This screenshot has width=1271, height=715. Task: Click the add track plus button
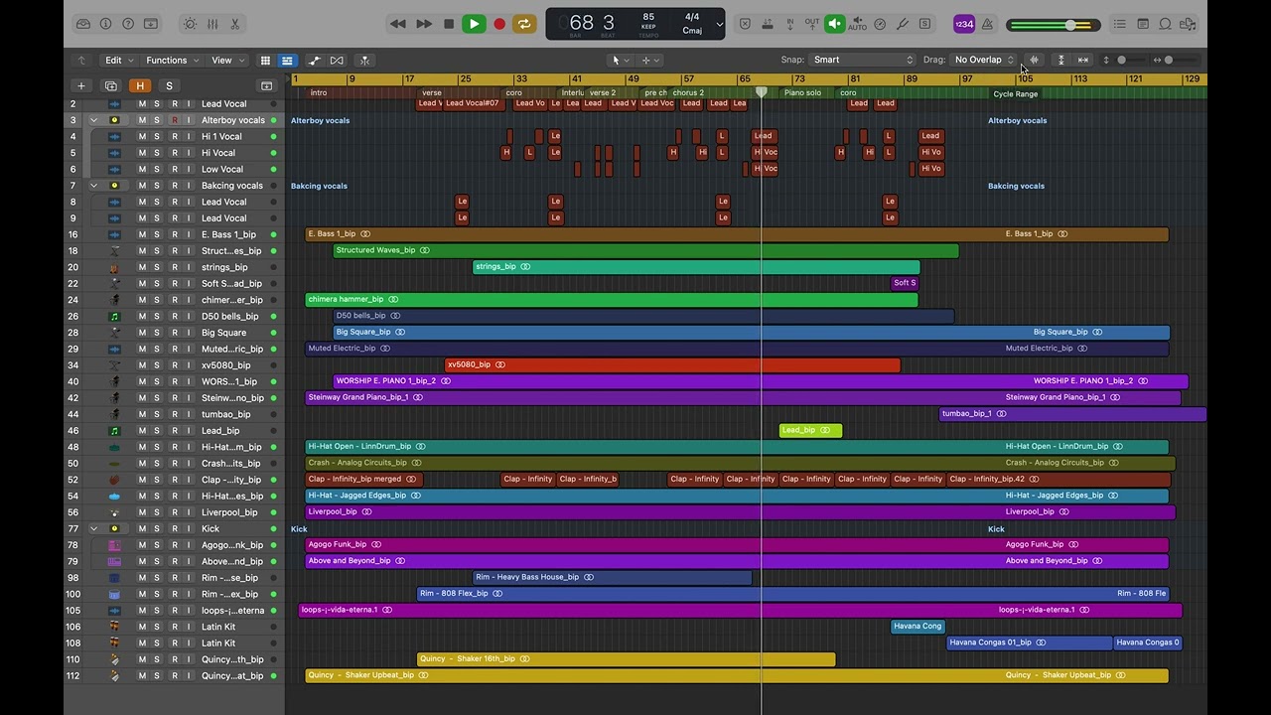81,85
